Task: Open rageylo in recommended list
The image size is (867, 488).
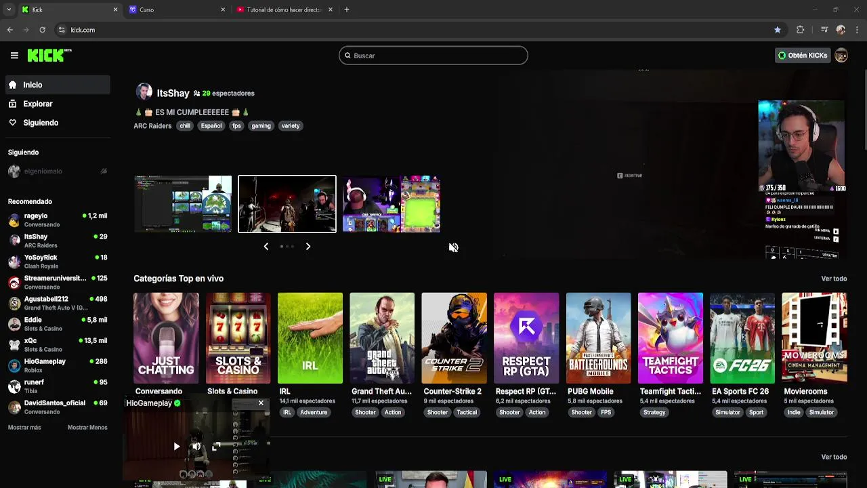Action: [58, 220]
